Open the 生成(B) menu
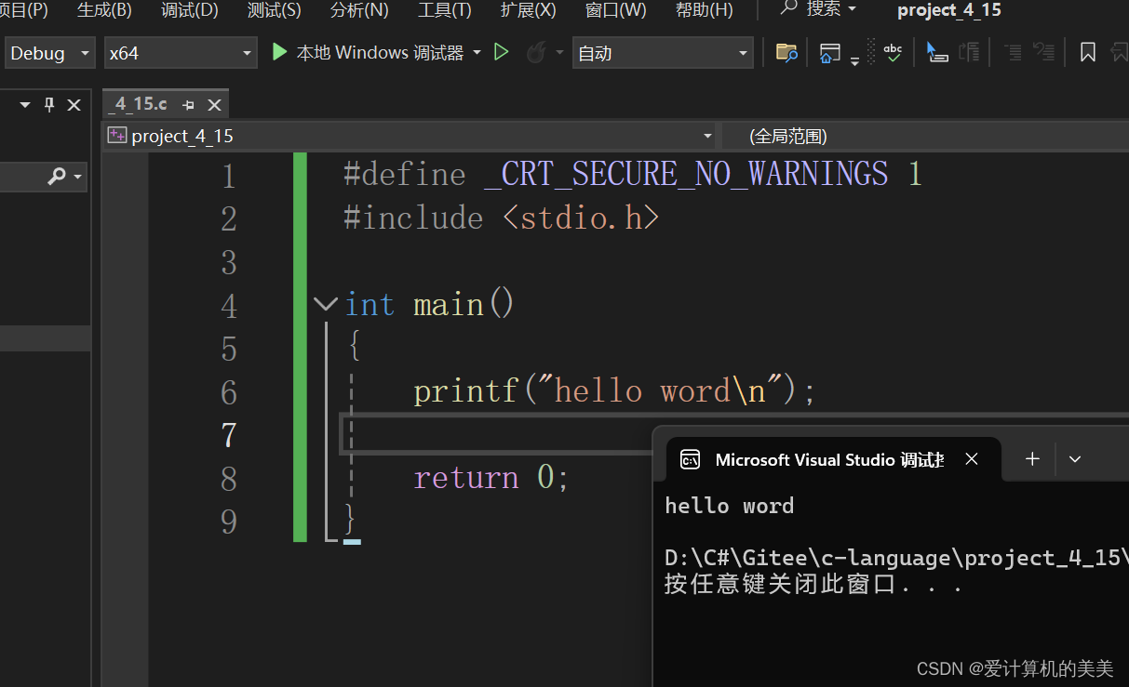Viewport: 1129px width, 687px height. tap(104, 10)
